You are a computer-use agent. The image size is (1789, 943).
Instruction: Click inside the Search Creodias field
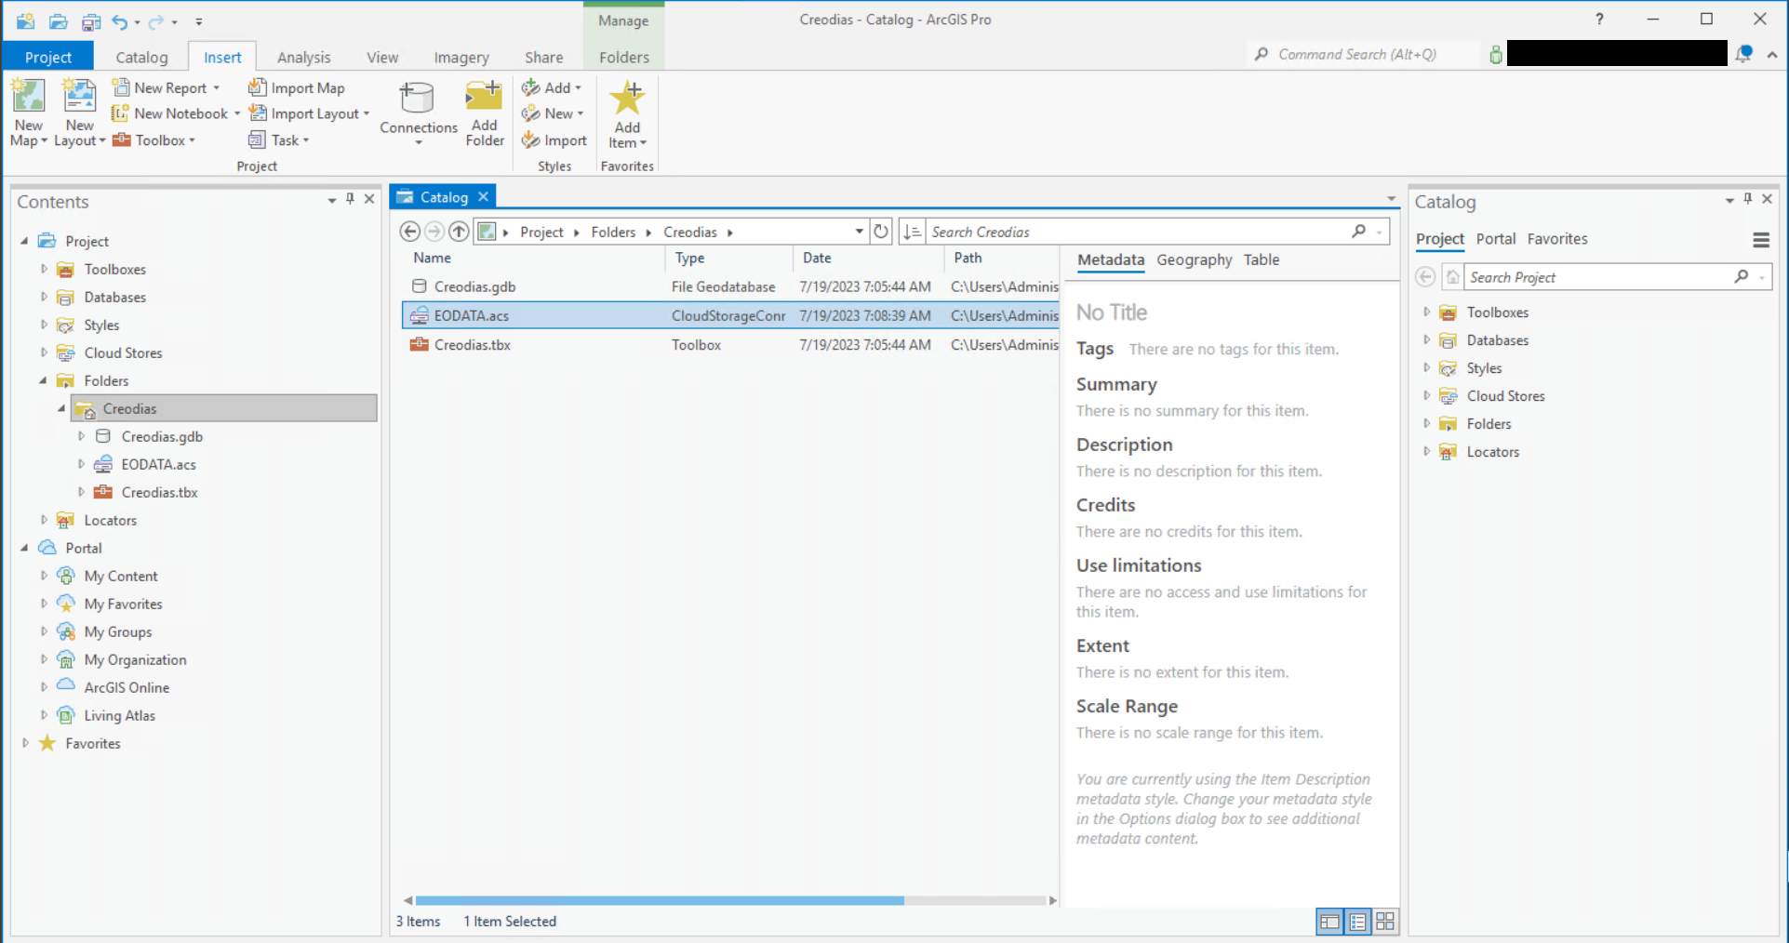click(1070, 231)
